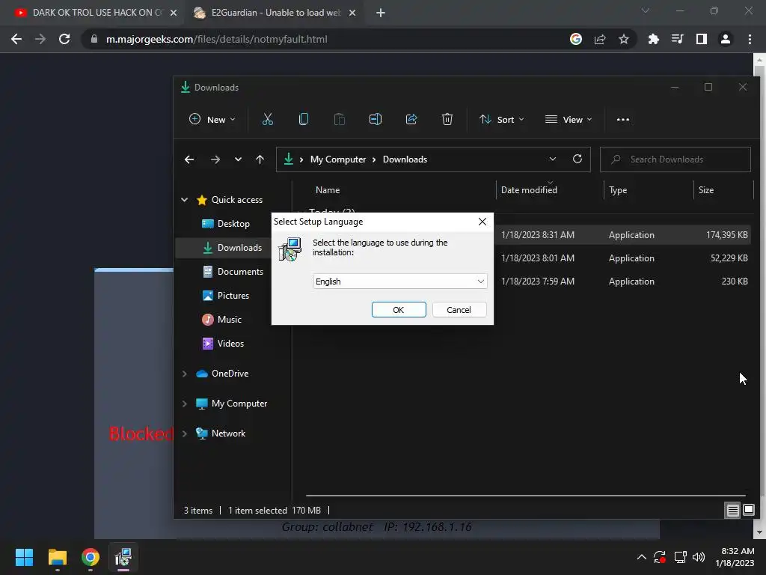
Task: Click Downloads in the breadcrumb path
Action: coord(405,159)
